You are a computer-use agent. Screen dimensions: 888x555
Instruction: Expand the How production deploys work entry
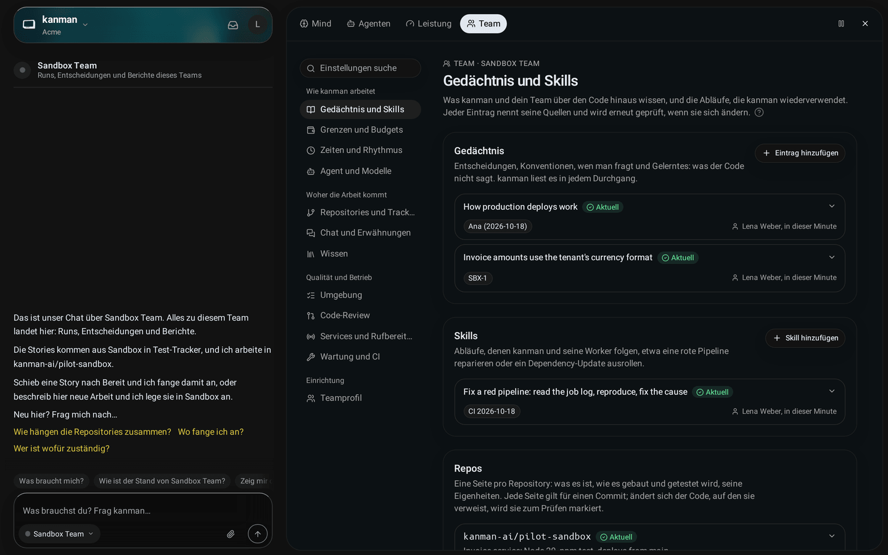tap(832, 207)
